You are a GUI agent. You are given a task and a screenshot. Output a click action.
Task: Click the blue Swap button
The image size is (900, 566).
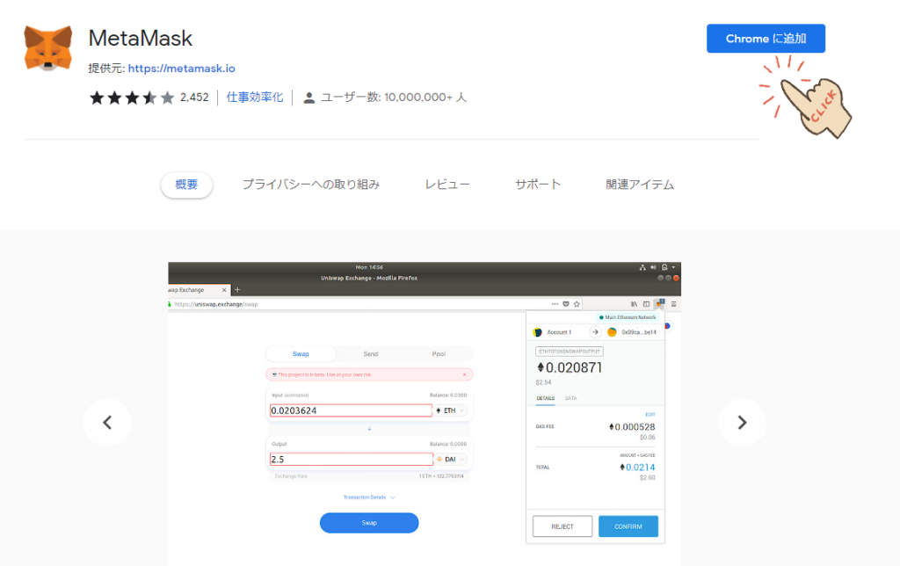(x=369, y=523)
